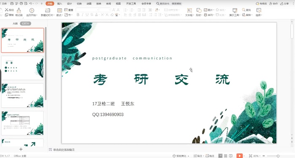Open the Shapes tool icon
The image size is (295, 158).
199,11
